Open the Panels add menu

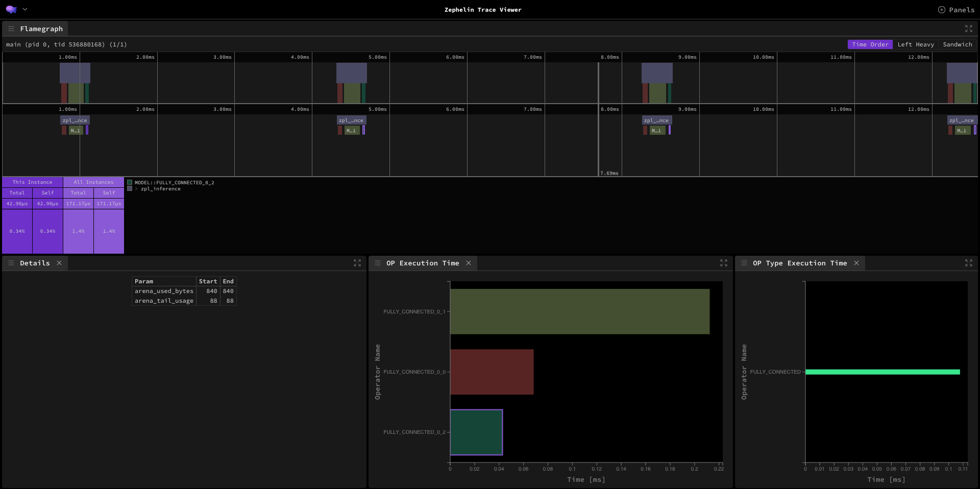pyautogui.click(x=956, y=10)
